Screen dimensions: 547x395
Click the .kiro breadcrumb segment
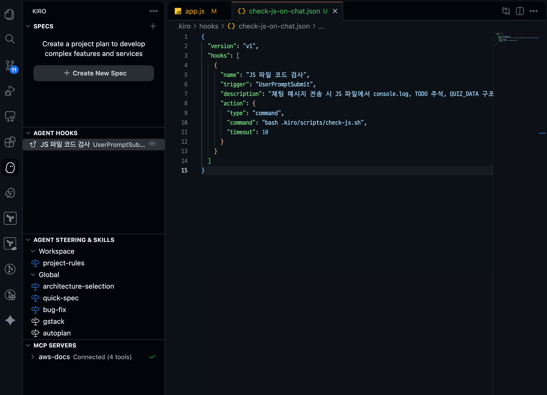[x=184, y=26]
